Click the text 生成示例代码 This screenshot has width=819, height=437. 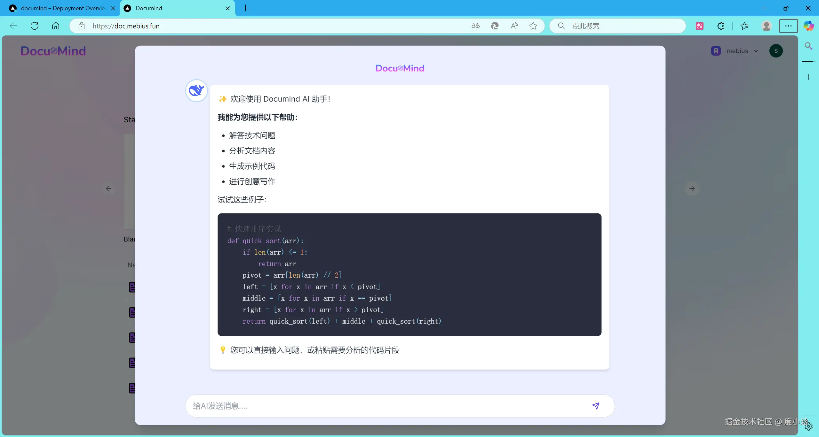[252, 166]
